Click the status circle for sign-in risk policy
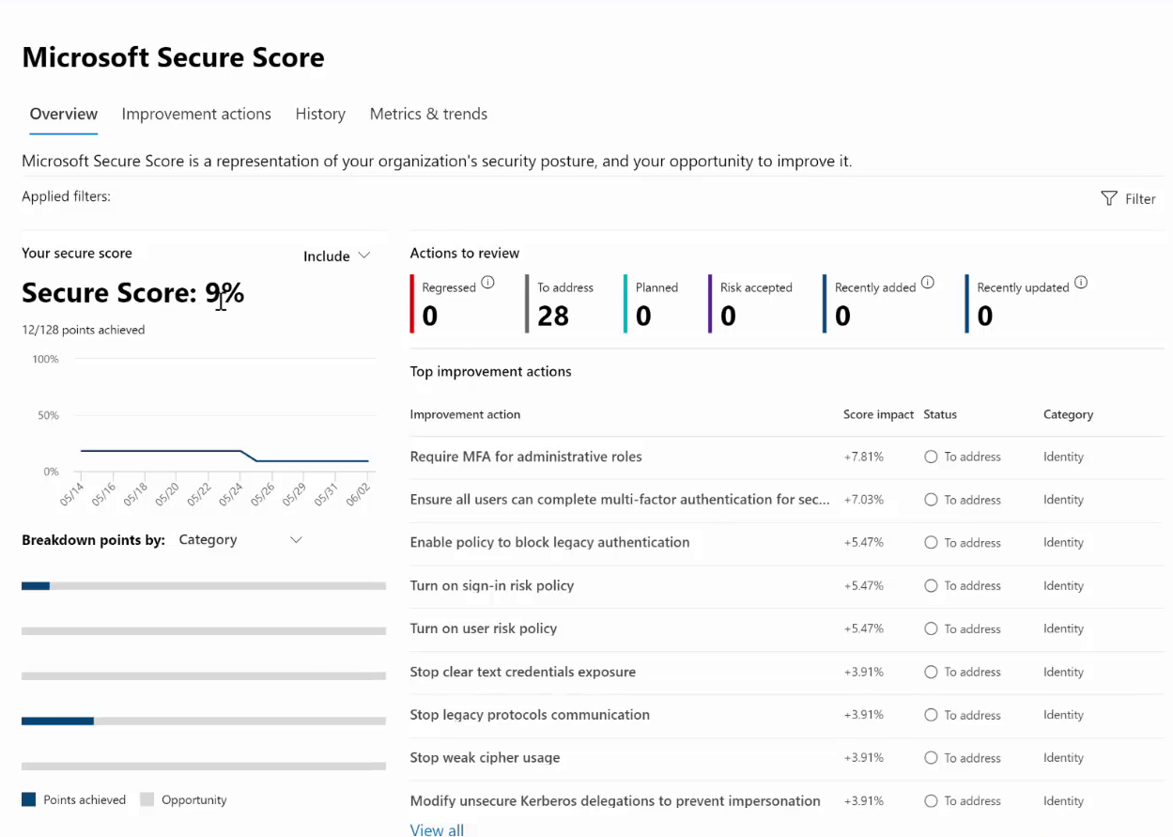 tap(931, 586)
